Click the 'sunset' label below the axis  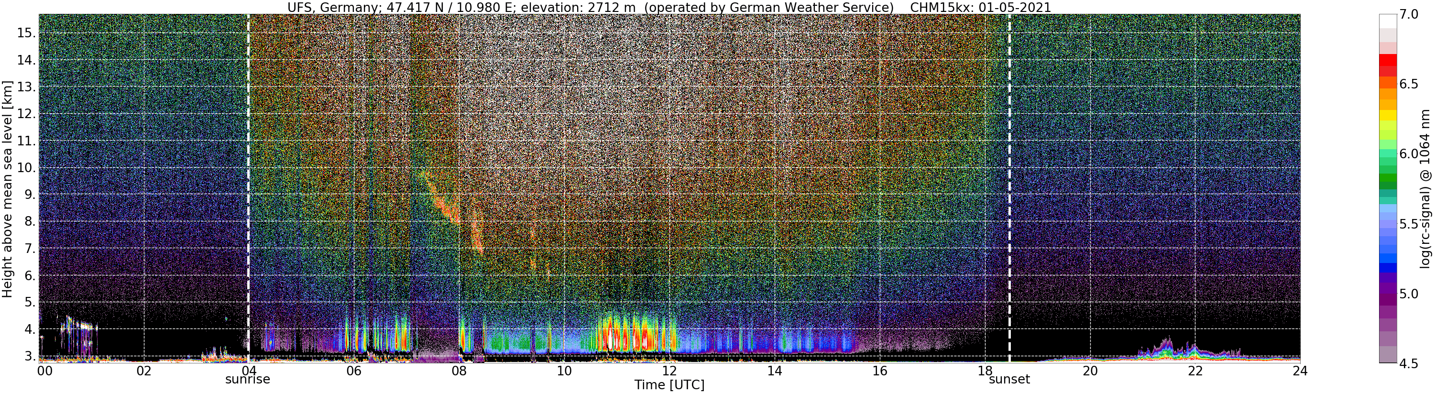point(1009,380)
